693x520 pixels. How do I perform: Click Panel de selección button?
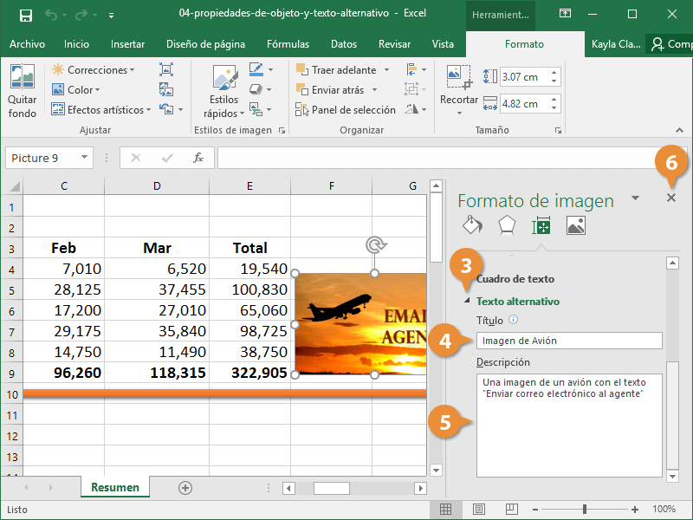346,110
